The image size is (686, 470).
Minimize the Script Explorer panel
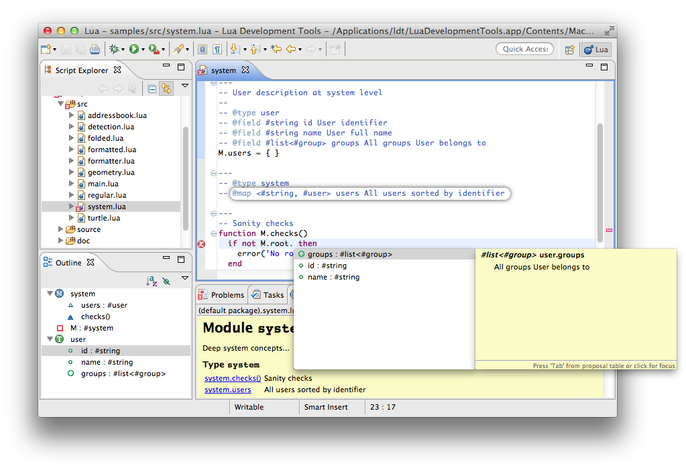coord(166,66)
